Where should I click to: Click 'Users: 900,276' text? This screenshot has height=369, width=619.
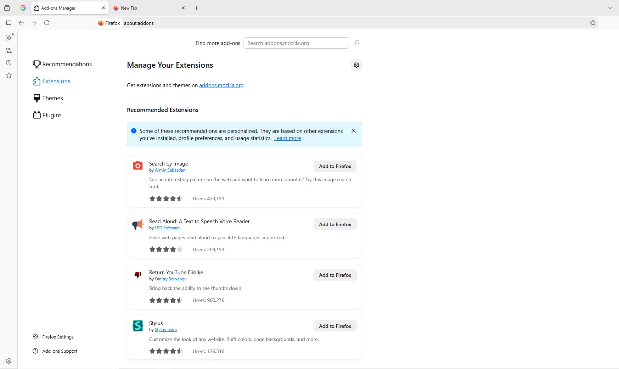208,300
